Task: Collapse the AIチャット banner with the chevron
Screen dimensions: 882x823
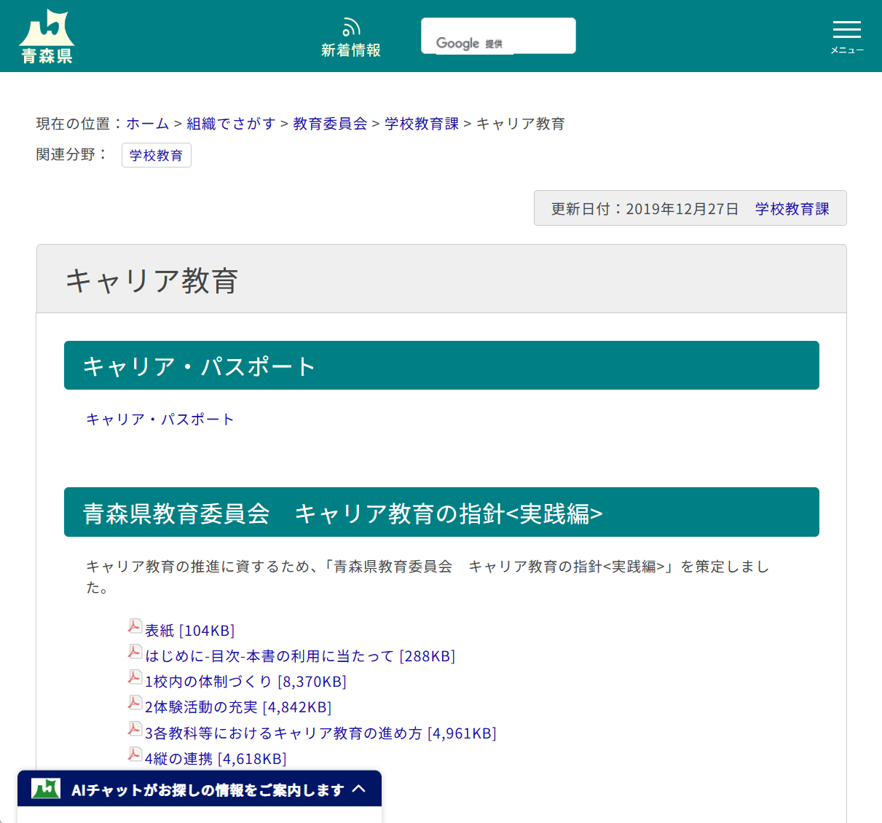Action: click(360, 789)
